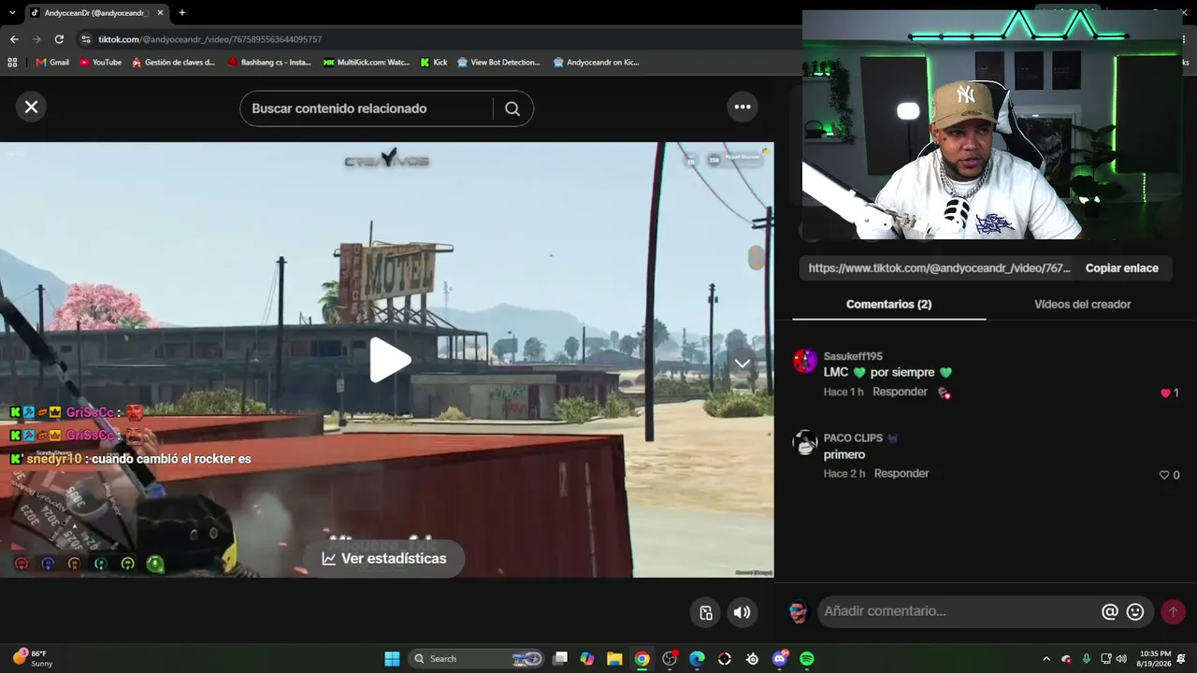This screenshot has height=673, width=1197.
Task: Click the picture-in-picture miniplayer icon
Action: pos(706,612)
